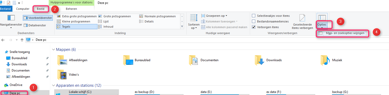Click Geselecteerde items verbergen icon
This screenshot has height=95, width=389.
[302, 18]
